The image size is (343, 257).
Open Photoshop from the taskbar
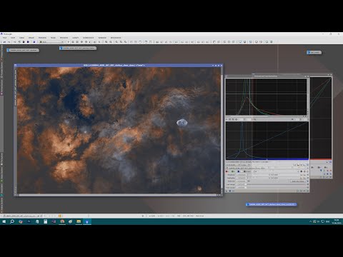tap(29, 221)
